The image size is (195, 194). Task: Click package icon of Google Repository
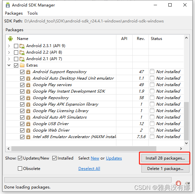(x=28, y=98)
